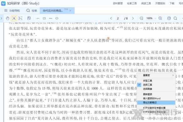Viewport: 183px width, 122px height.
Task: Zoom out with the minus magnifier
Action: click(x=142, y=18)
